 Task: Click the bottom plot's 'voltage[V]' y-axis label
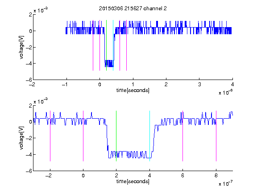[21, 138]
